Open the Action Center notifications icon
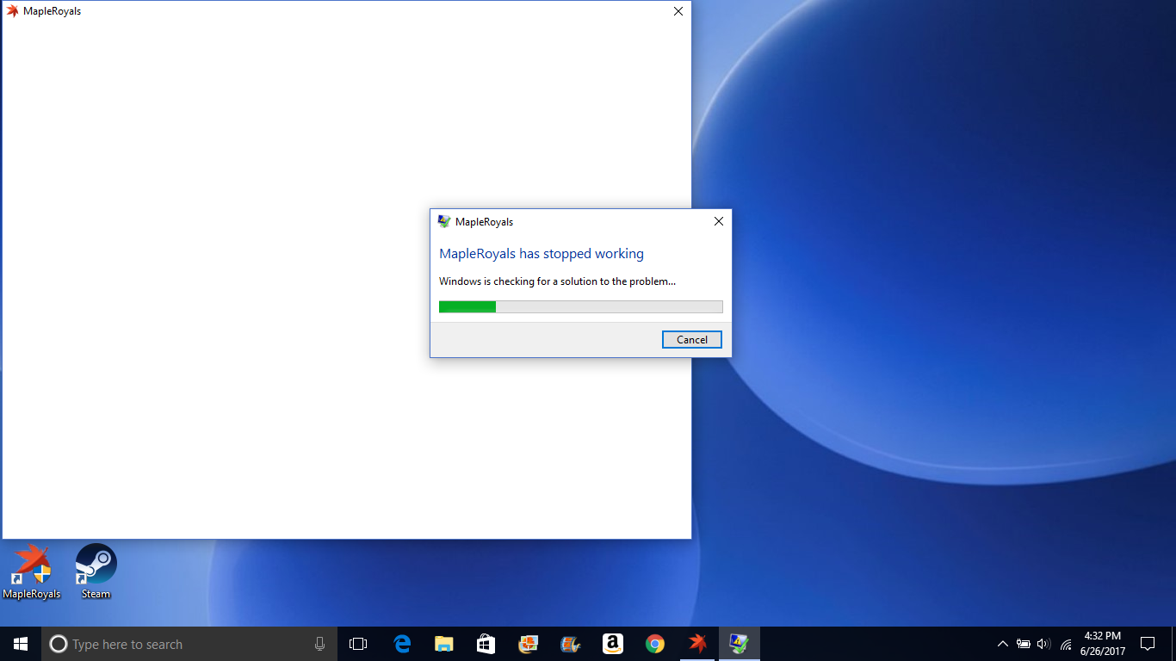This screenshot has height=661, width=1176. pyautogui.click(x=1147, y=644)
